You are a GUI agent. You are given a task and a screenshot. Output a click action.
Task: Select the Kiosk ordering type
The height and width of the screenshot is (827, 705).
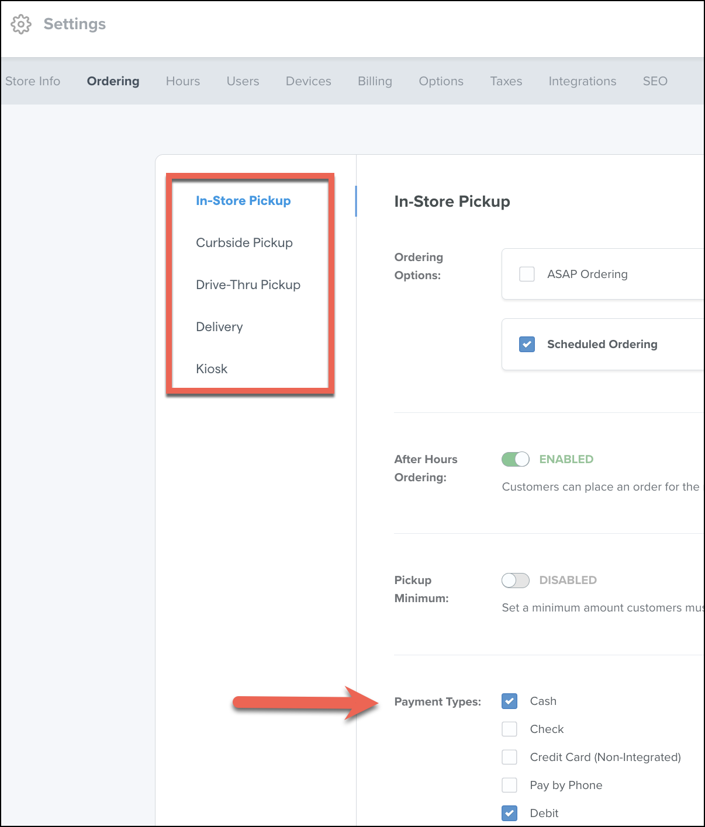tap(212, 369)
